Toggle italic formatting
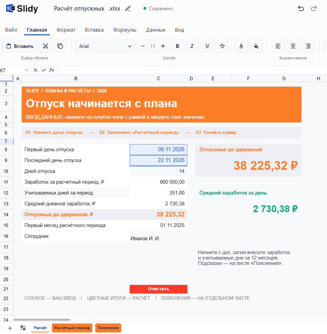 (192, 46)
